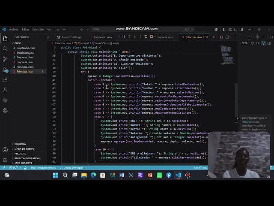Click User program running status item

tap(44, 168)
